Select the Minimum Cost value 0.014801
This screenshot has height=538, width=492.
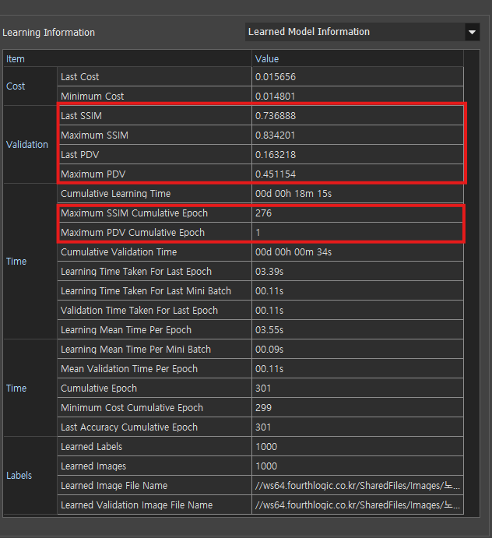[x=276, y=97]
